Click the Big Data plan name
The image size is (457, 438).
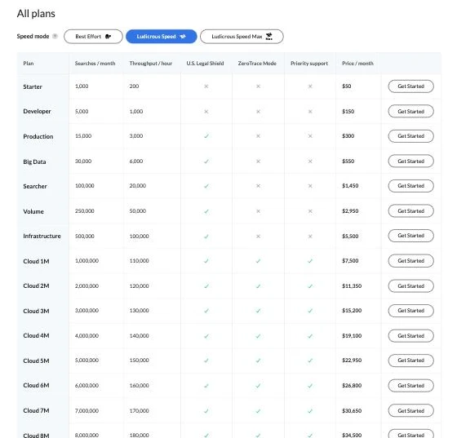(34, 161)
